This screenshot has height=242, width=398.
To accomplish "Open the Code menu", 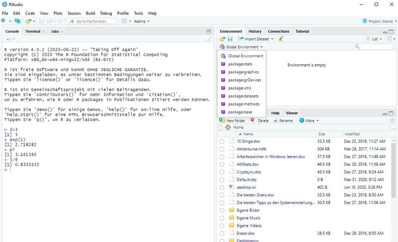I will (30, 13).
